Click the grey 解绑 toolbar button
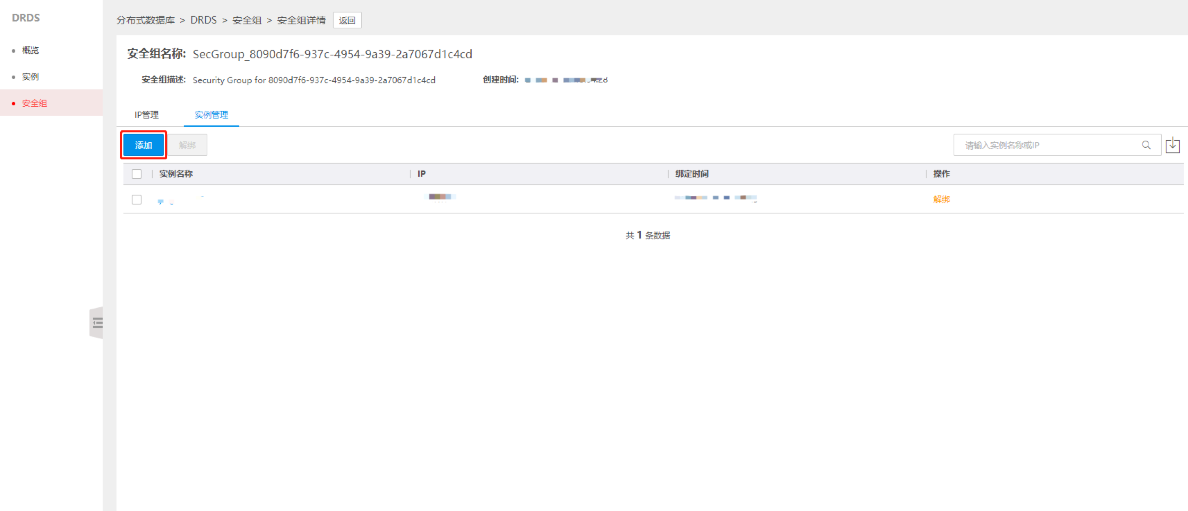The image size is (1188, 511). [187, 145]
